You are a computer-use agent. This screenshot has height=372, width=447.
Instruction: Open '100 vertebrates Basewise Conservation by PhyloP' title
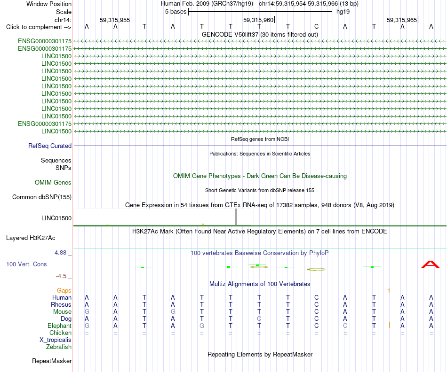[x=260, y=253]
